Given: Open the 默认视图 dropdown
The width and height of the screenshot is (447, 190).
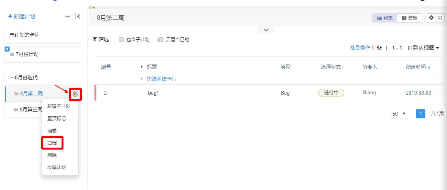Looking at the screenshot, I should [x=424, y=48].
